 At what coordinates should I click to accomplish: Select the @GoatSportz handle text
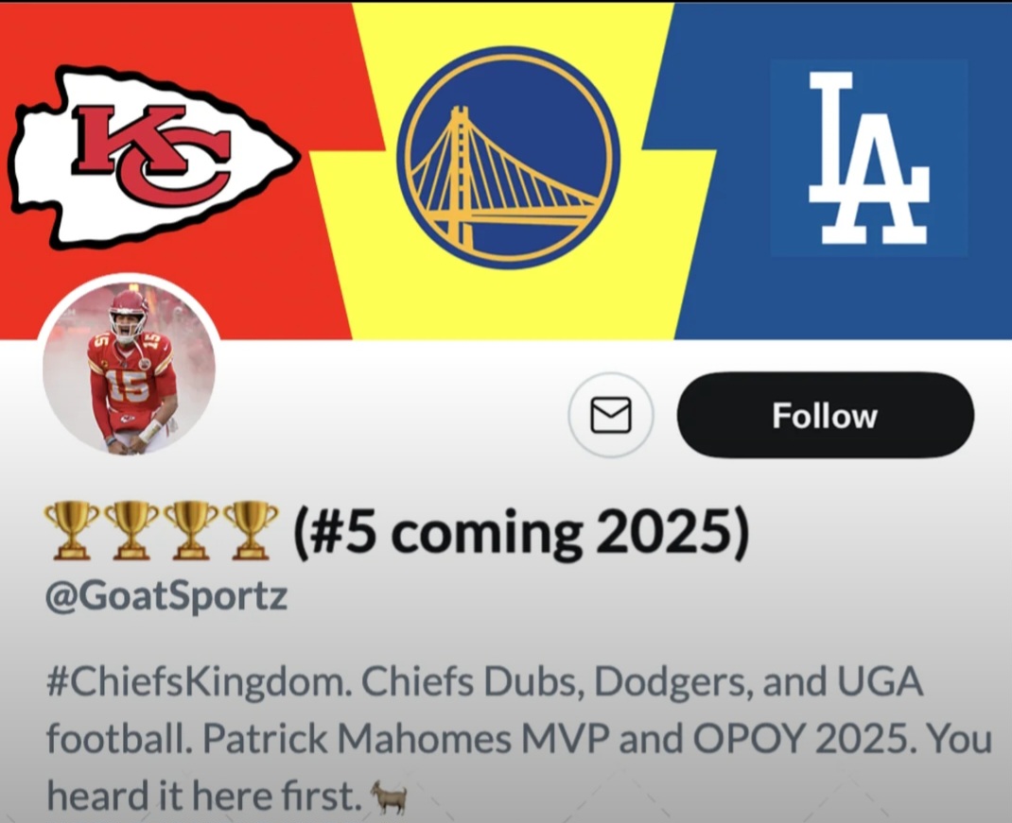point(166,596)
